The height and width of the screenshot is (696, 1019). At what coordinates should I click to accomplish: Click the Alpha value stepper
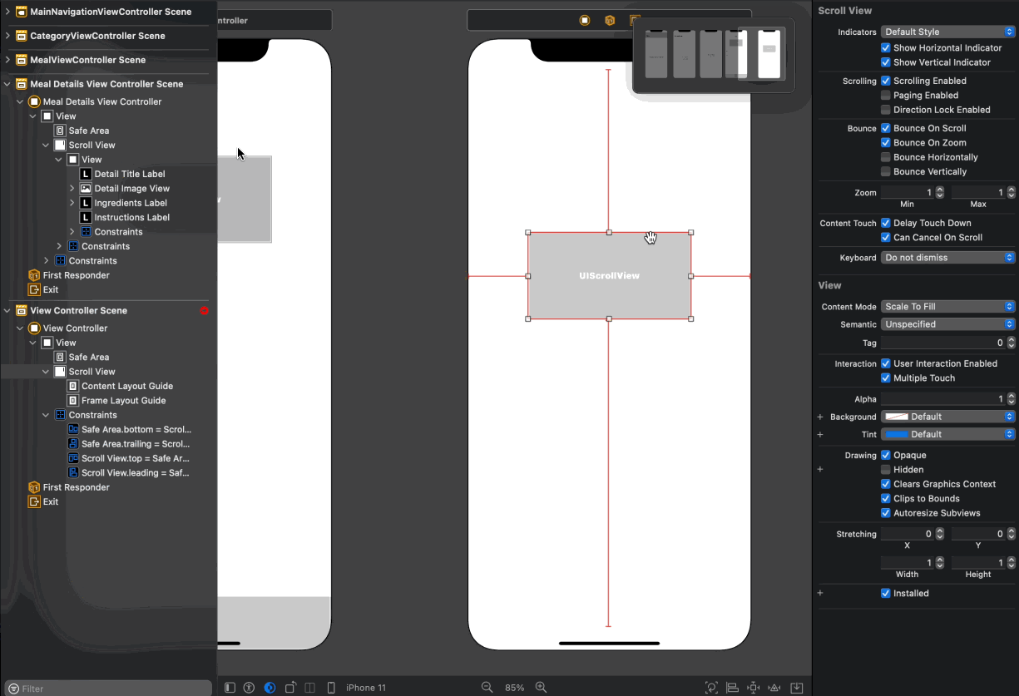pyautogui.click(x=1011, y=399)
